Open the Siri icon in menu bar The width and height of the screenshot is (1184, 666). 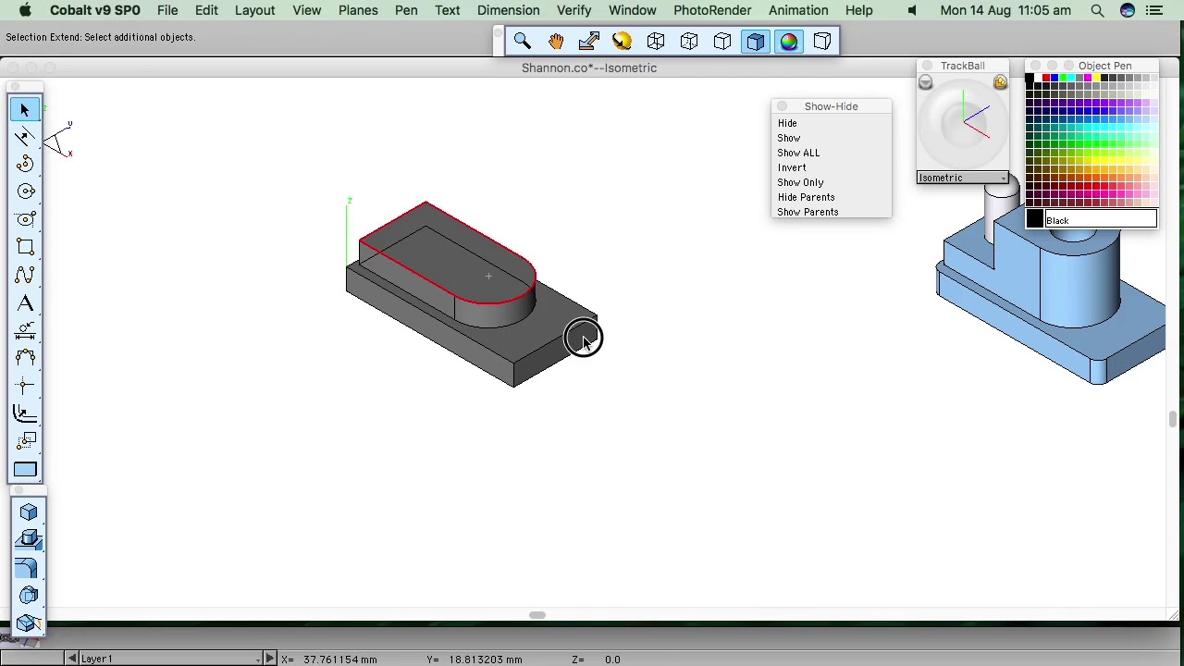click(x=1127, y=10)
